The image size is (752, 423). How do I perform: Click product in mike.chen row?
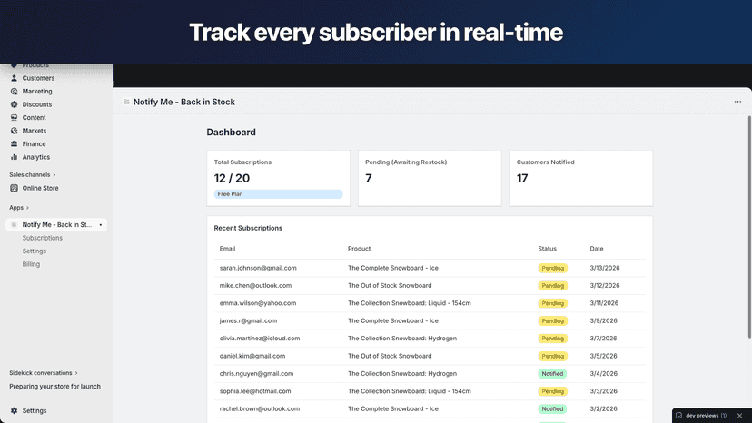[390, 285]
